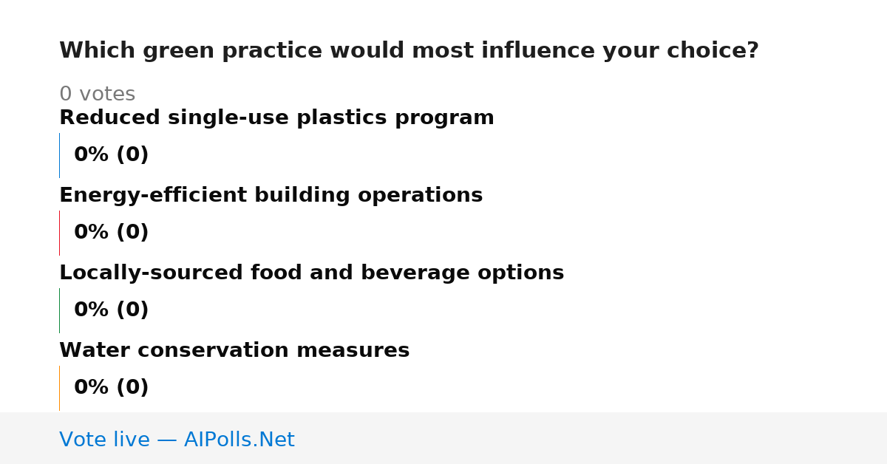The width and height of the screenshot is (887, 464).
Task: Click the 0% (0) result under energy-efficient operations
Action: pos(111,233)
